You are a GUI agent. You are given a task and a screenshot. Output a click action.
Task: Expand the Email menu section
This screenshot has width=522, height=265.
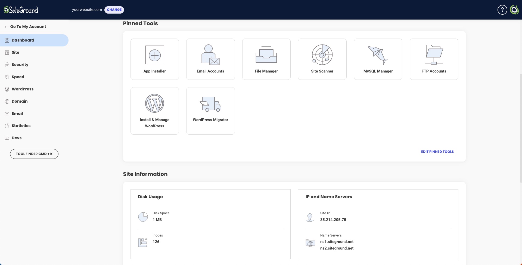point(34,113)
